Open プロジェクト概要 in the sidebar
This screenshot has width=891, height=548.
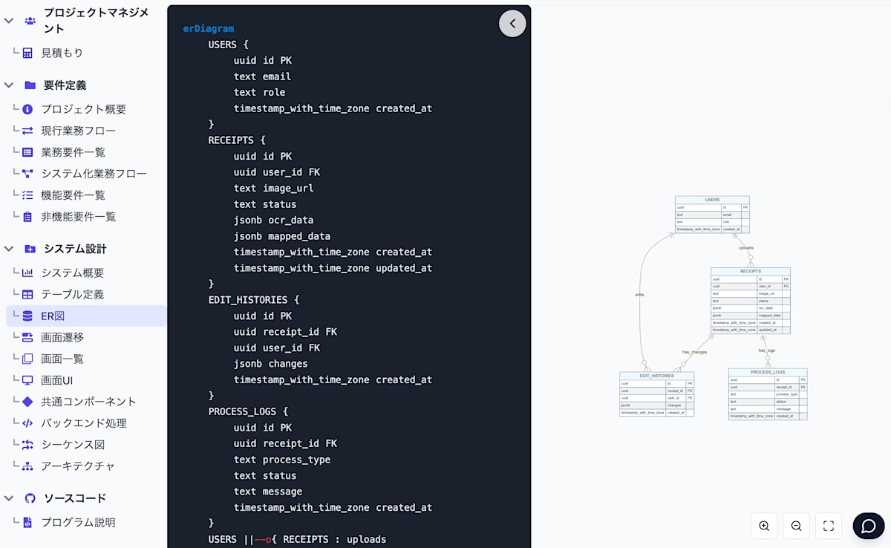[x=84, y=109]
